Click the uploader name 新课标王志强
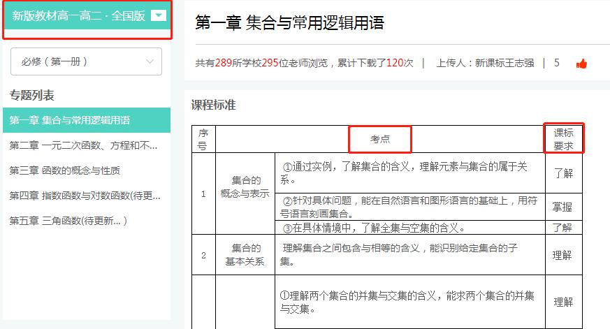The image size is (610, 329). pos(504,63)
